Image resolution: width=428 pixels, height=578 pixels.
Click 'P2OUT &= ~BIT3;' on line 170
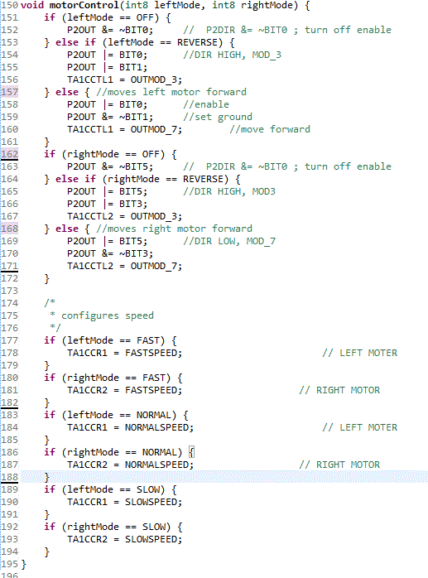coord(110,253)
